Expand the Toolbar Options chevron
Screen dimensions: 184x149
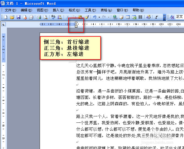click(164, 17)
